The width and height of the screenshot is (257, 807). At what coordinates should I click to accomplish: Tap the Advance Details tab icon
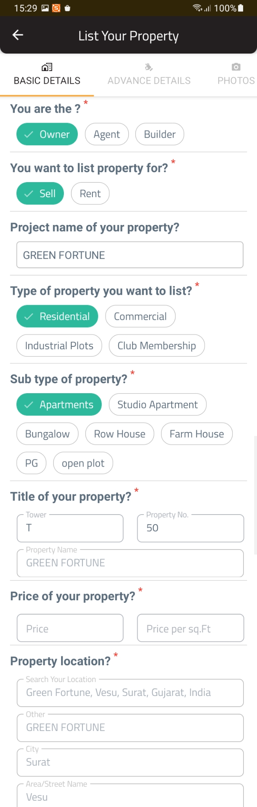[x=149, y=67]
